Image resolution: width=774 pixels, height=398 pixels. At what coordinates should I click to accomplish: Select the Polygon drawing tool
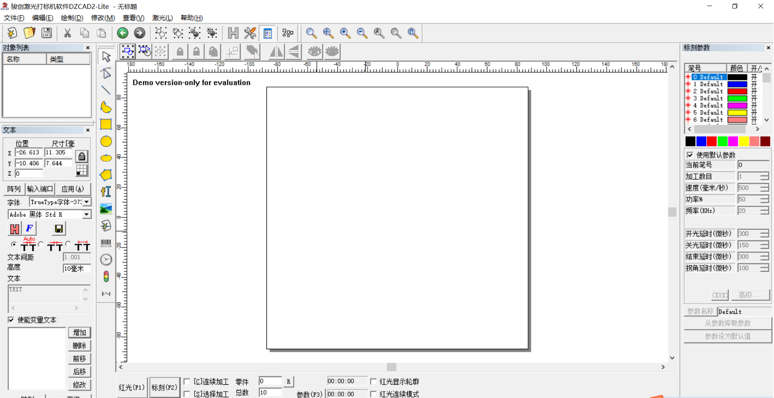coord(106,175)
